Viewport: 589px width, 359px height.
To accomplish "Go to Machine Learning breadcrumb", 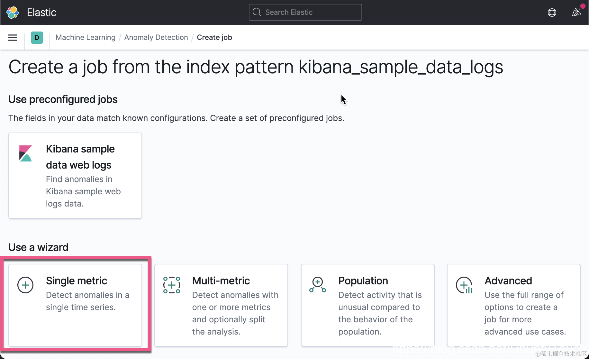I will [x=86, y=38].
